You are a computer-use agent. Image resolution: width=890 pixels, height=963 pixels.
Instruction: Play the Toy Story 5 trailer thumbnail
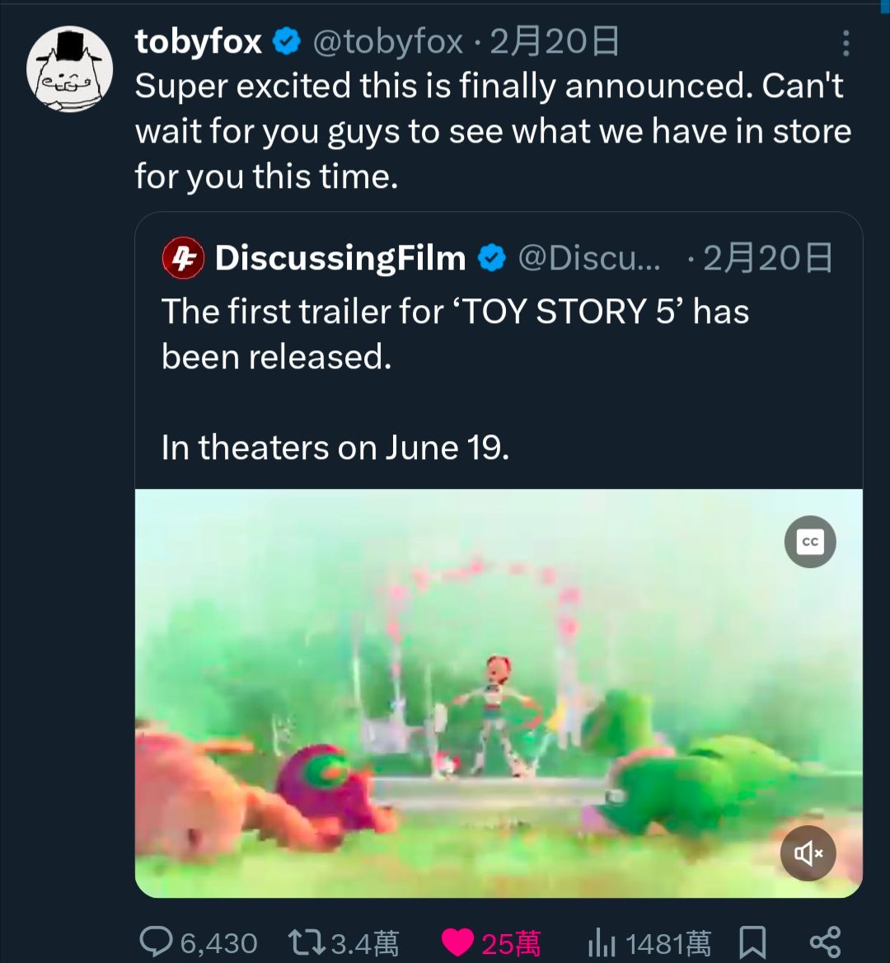tap(498, 693)
